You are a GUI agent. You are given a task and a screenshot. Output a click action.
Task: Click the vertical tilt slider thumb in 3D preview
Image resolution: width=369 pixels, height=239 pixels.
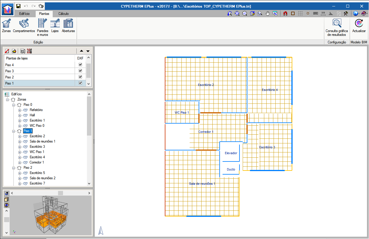6,219
